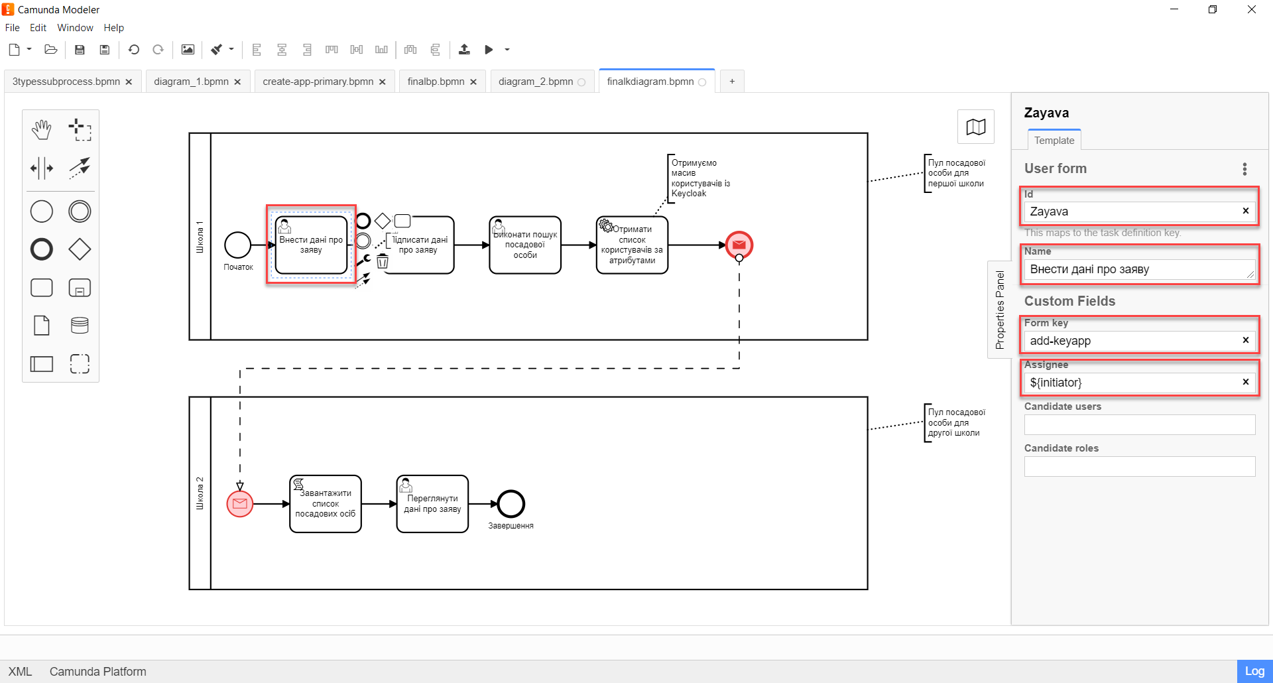The height and width of the screenshot is (683, 1273).
Task: Open the Edit menu
Action: click(x=38, y=28)
